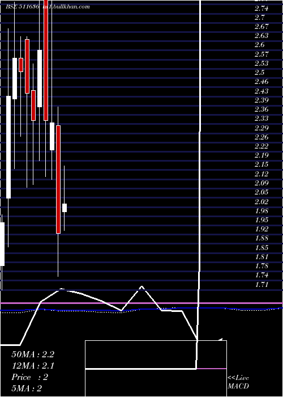This screenshot has height=397, width=283.
Task: Click the 2.39 price axis label
Action: 261,100
